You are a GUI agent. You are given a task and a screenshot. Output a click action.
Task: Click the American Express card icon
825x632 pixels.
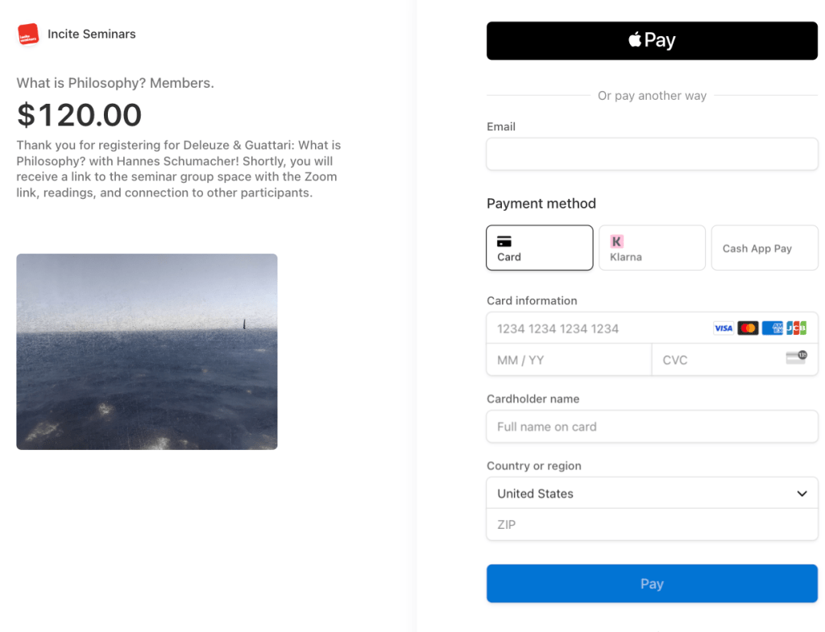click(x=773, y=328)
